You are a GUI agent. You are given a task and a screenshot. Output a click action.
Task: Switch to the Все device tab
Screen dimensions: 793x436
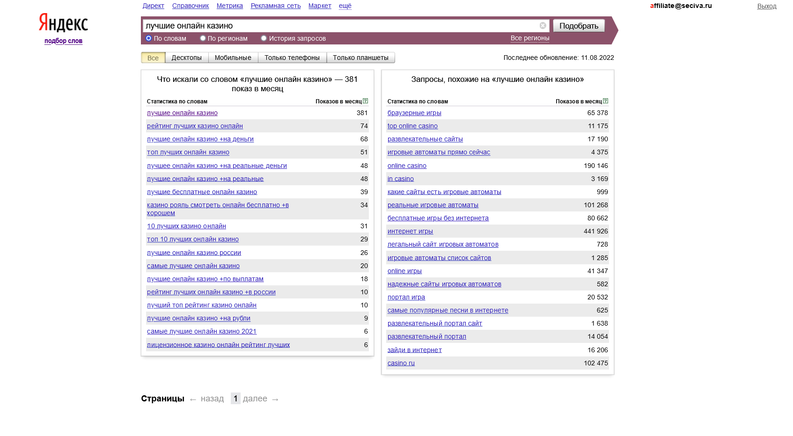(x=153, y=58)
